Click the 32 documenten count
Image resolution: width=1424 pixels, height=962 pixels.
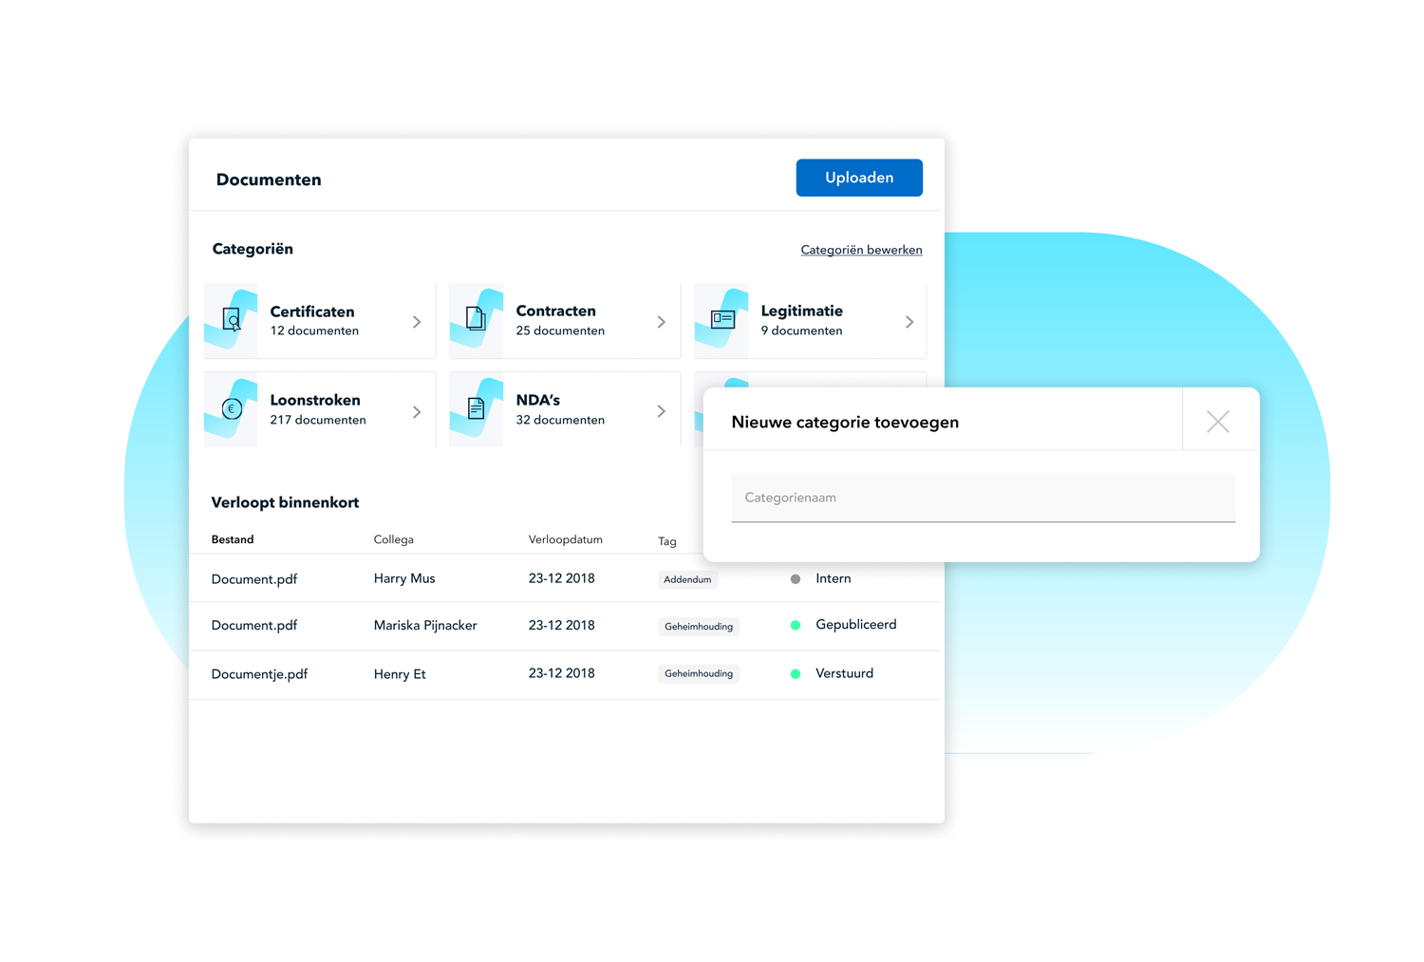point(560,420)
